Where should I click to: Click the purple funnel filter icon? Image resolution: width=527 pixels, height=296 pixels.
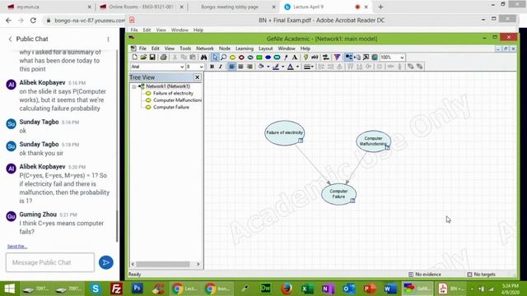pos(337,58)
